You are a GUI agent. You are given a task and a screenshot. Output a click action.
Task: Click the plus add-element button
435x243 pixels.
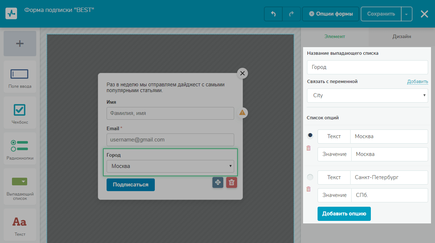20,44
